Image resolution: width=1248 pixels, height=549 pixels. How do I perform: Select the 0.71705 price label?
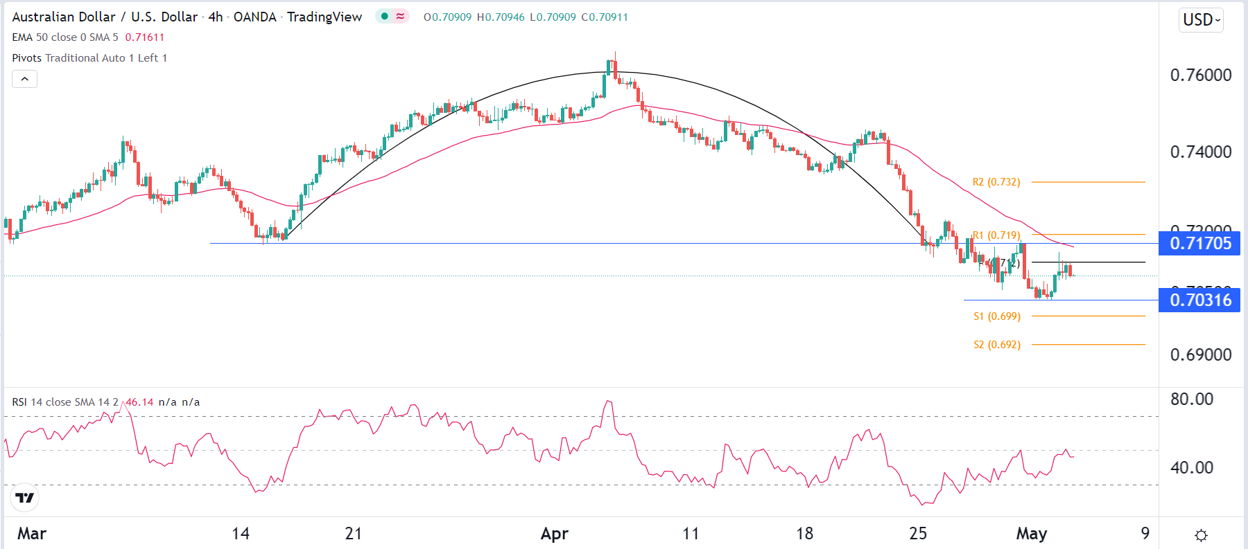[1200, 243]
